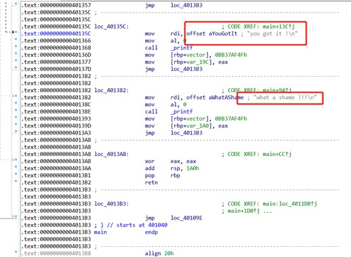The image size is (351, 257).
Task: Select the "what a shame !!!\n" comment
Action: (x=285, y=98)
